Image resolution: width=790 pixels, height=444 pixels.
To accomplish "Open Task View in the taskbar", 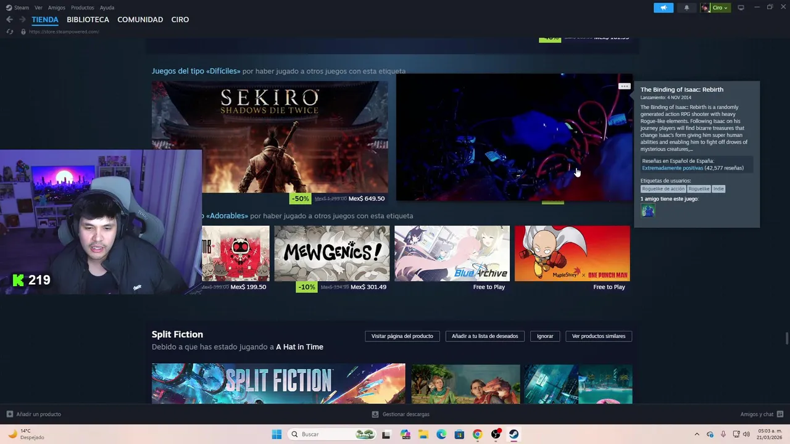I will (x=386, y=434).
